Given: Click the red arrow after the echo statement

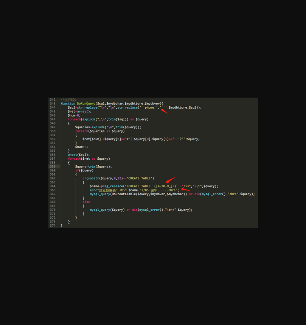Looking at the screenshot, I should click(185, 190).
